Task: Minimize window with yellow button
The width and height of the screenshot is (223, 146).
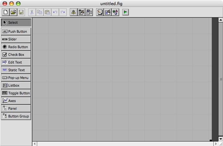Action: click(12, 4)
